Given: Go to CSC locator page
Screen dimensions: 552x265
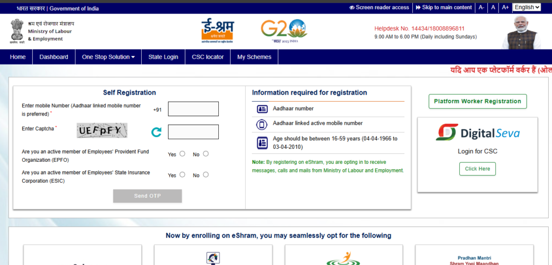Looking at the screenshot, I should (x=208, y=57).
